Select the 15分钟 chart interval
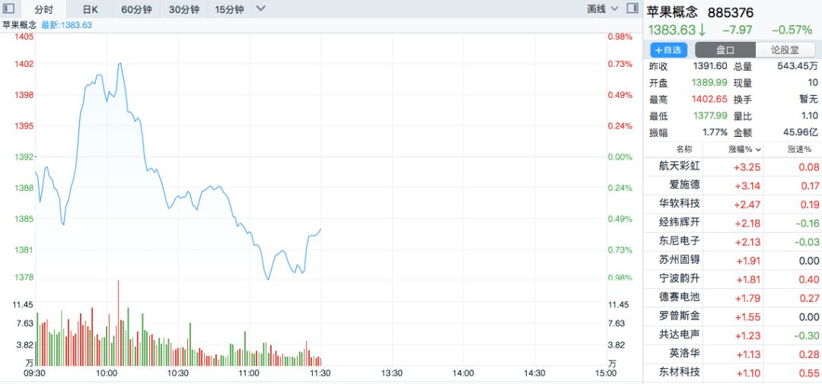 coord(229,9)
